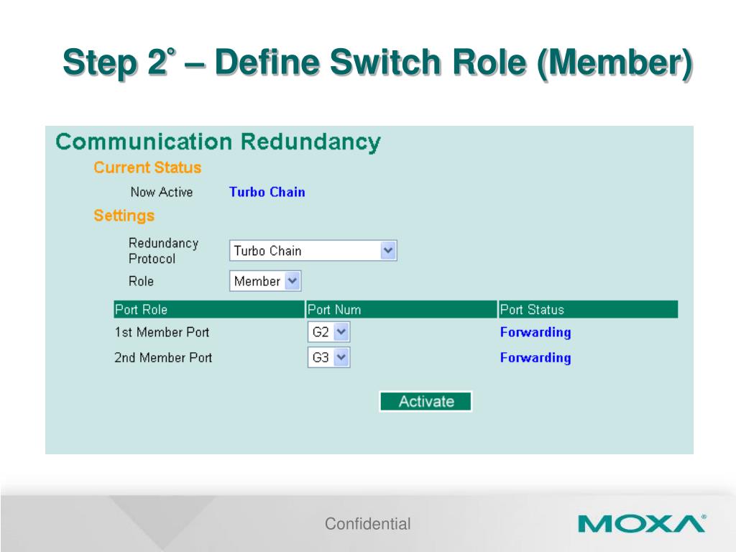This screenshot has width=736, height=552.
Task: Click the Port Role column header
Action: tap(209, 310)
